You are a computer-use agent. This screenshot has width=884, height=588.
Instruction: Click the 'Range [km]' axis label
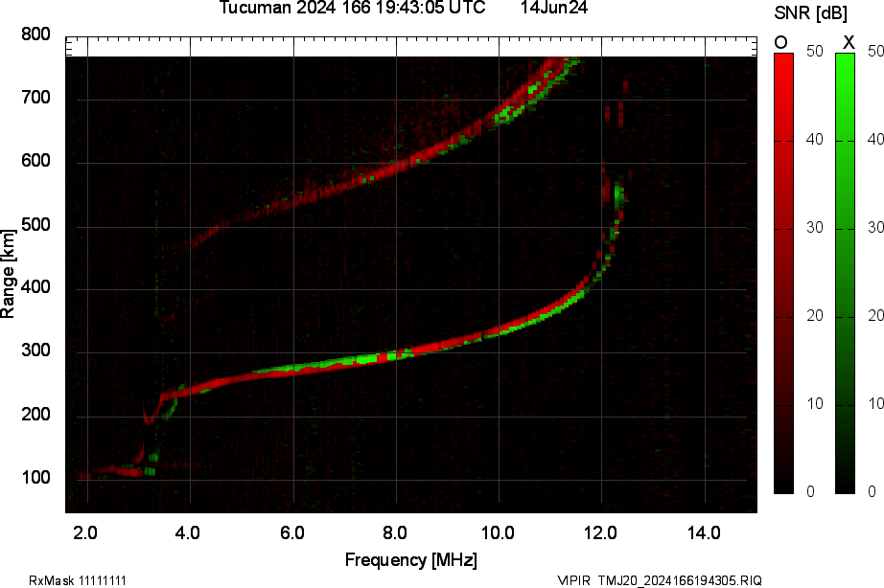click(x=8, y=274)
